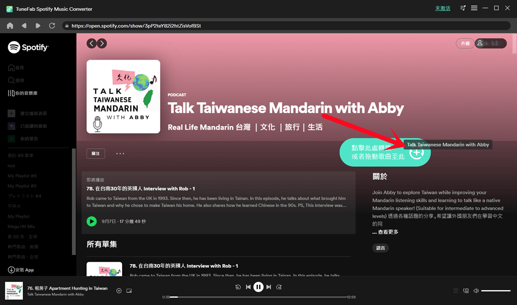Open the My Playlist #6 playlist

click(x=22, y=176)
